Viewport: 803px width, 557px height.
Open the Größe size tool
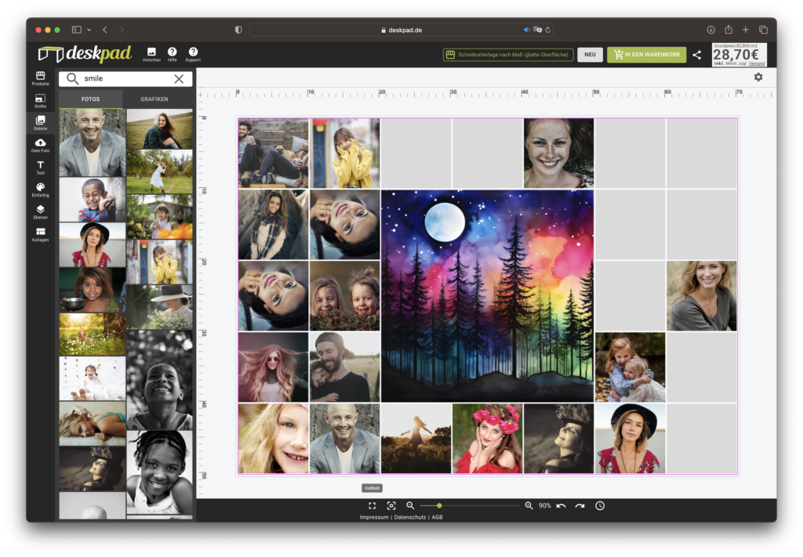click(40, 100)
